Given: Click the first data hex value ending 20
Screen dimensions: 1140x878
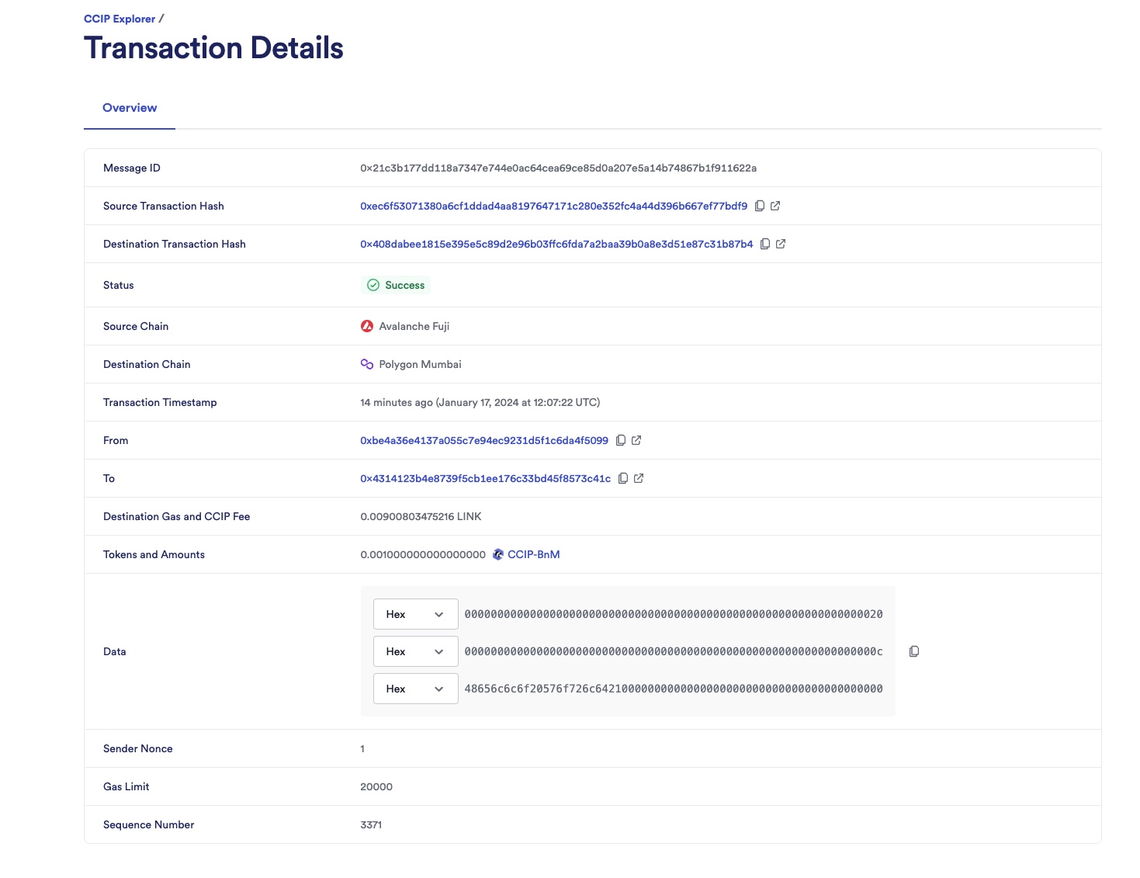Looking at the screenshot, I should [x=674, y=614].
